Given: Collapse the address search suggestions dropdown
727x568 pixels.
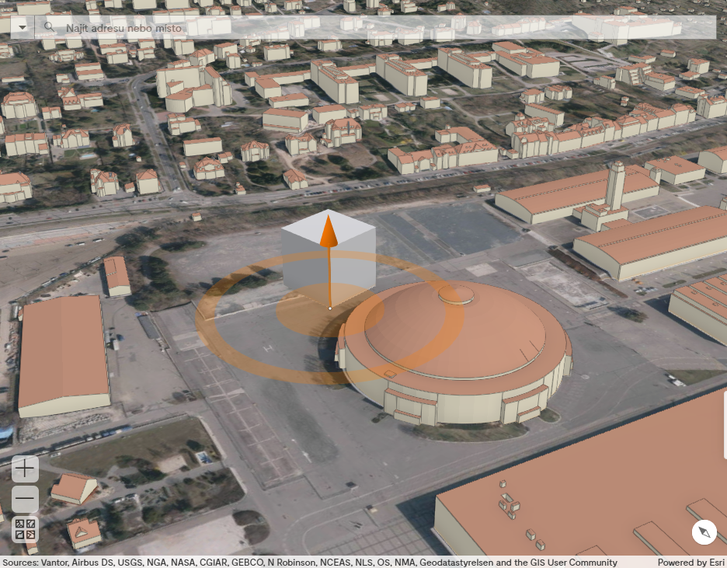Looking at the screenshot, I should point(23,26).
